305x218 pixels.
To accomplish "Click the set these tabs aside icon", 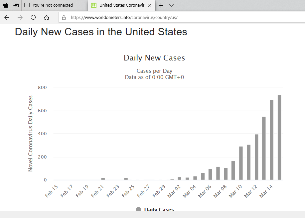I will pos(16,5).
